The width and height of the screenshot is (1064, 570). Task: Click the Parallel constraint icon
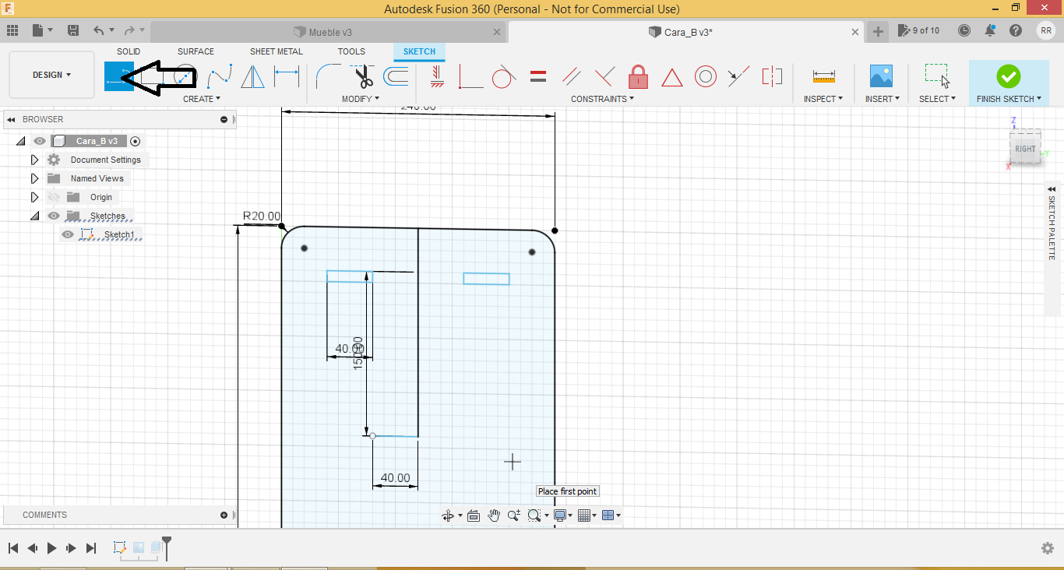(572, 76)
